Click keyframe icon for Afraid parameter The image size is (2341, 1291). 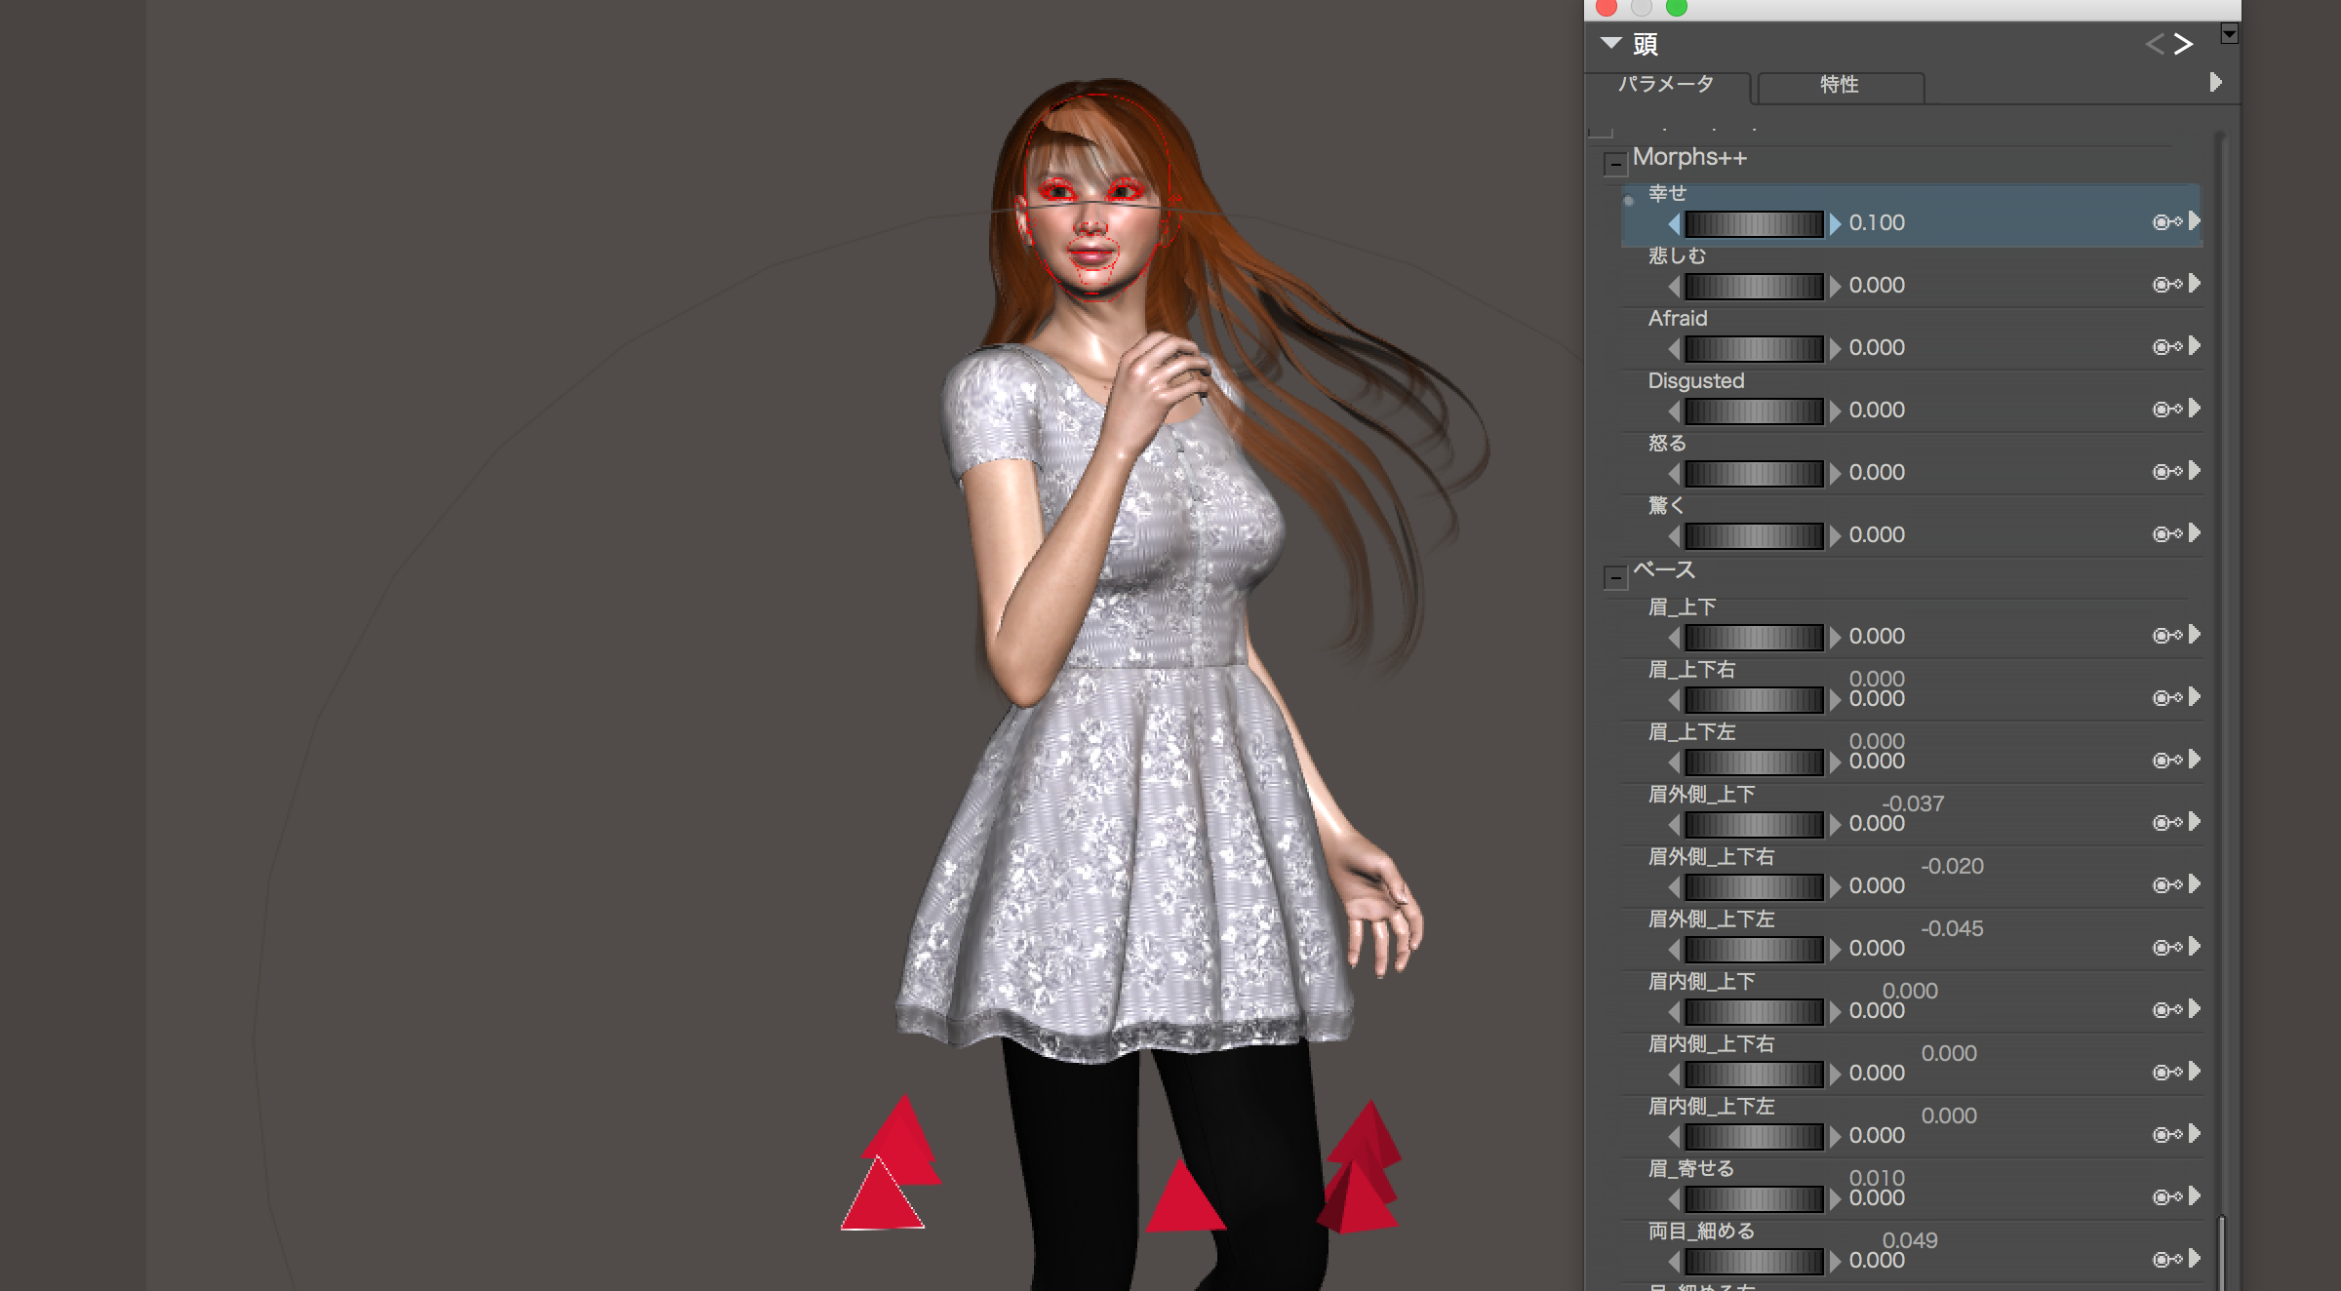point(2166,347)
